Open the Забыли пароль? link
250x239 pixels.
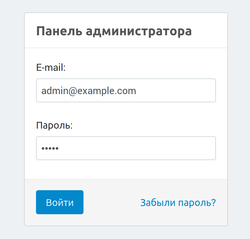[178, 202]
